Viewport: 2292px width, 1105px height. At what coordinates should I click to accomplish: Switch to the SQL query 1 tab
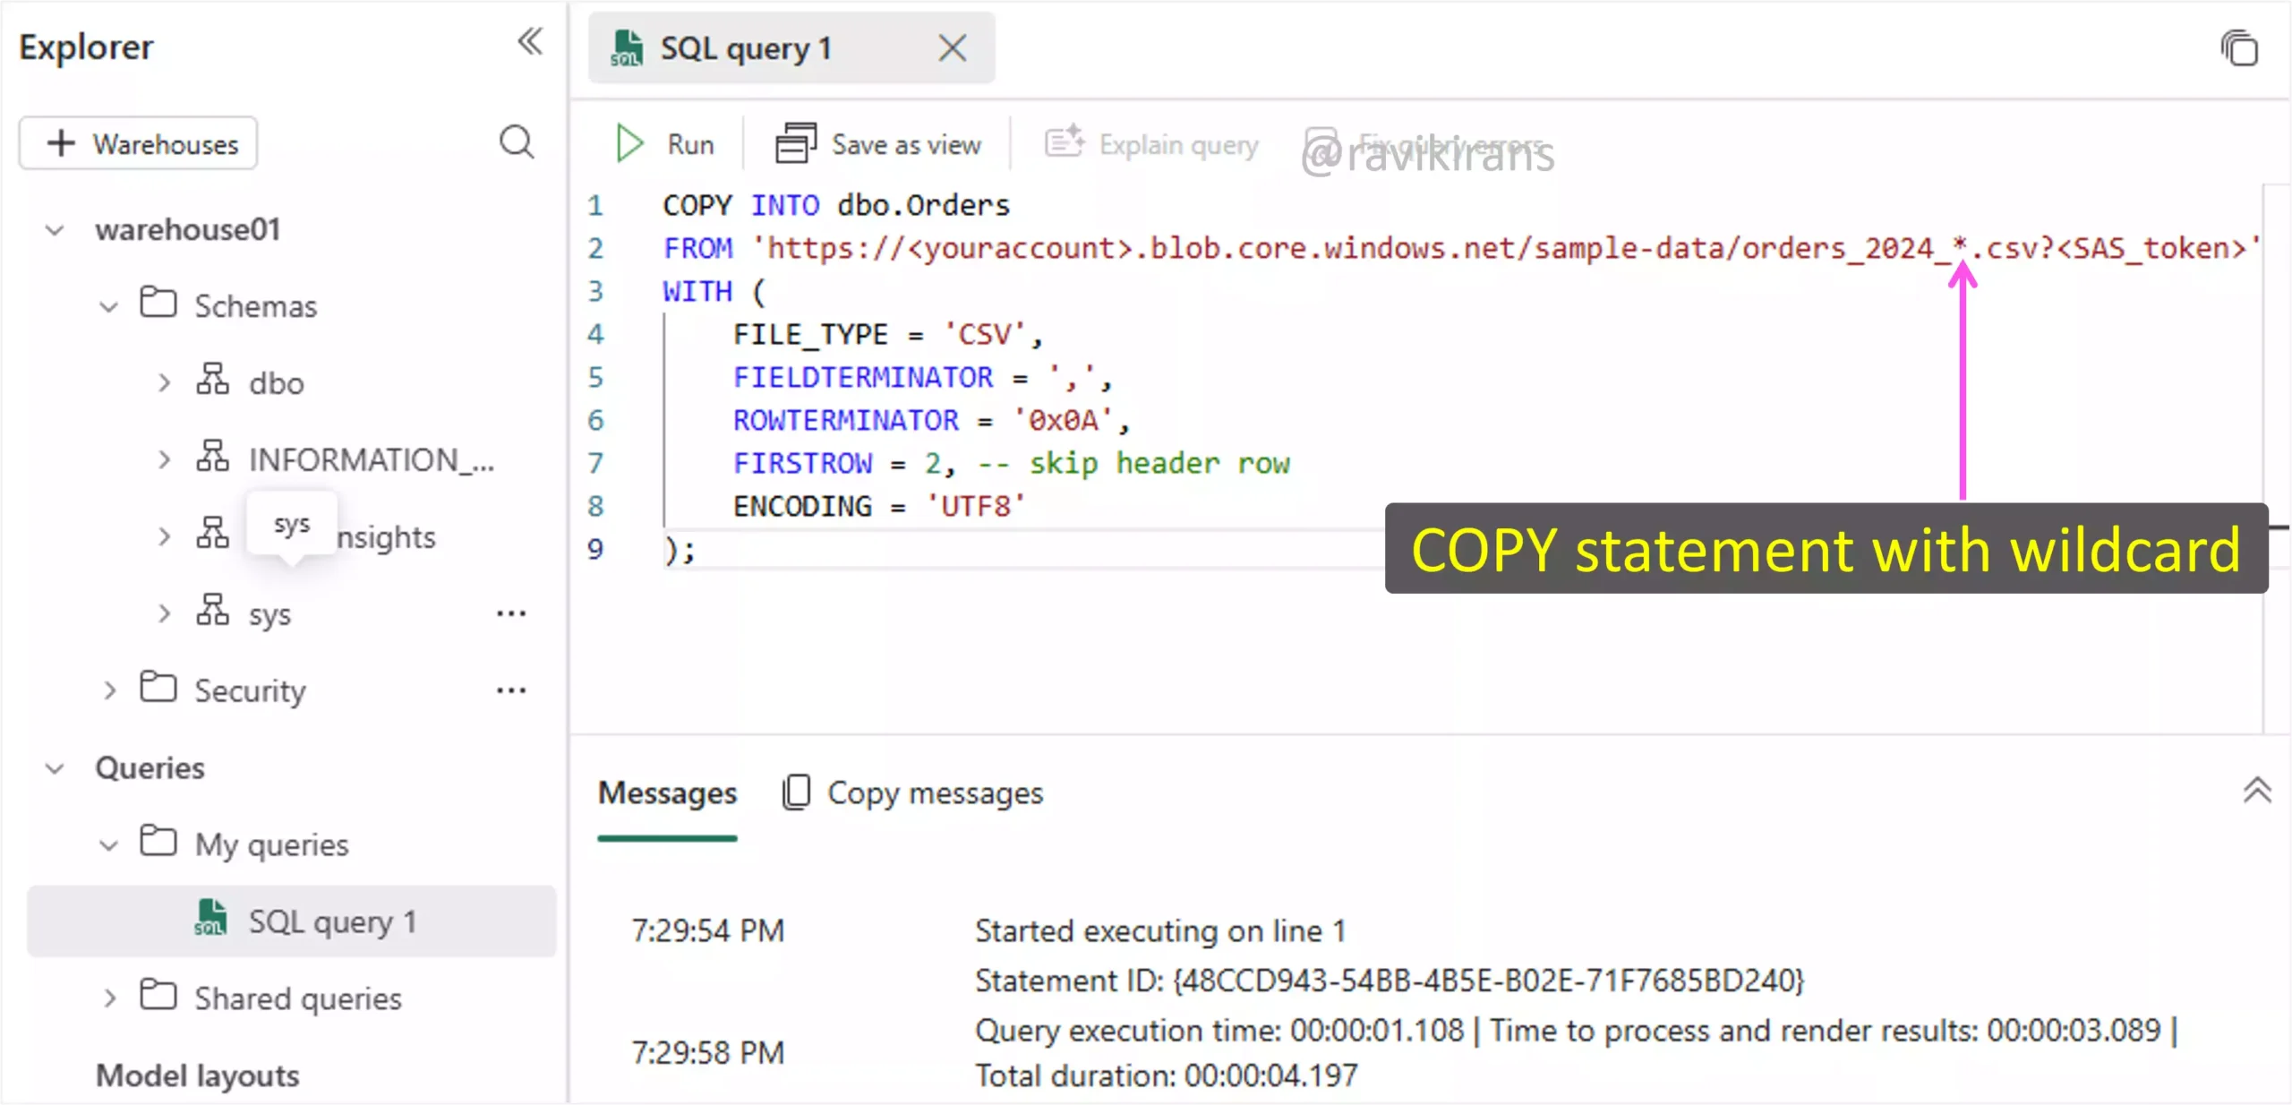791,47
